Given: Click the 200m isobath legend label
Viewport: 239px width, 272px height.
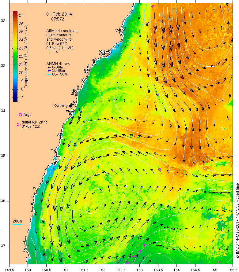Looking at the screenshot, I should click(x=17, y=221).
